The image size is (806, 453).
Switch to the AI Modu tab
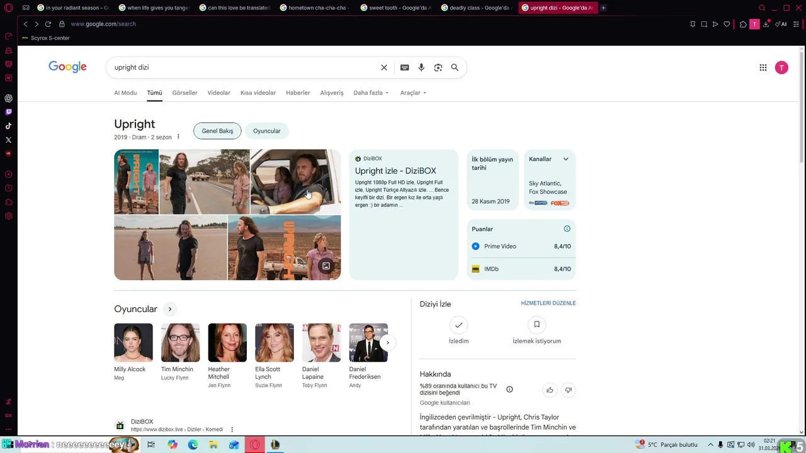(125, 92)
